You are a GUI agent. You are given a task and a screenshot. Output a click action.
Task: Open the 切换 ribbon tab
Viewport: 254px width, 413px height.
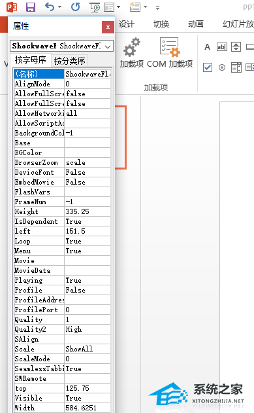pos(161,24)
